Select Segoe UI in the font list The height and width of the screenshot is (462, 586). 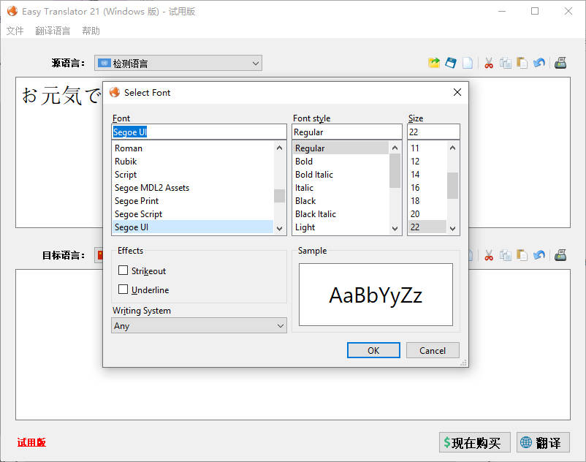click(x=193, y=227)
